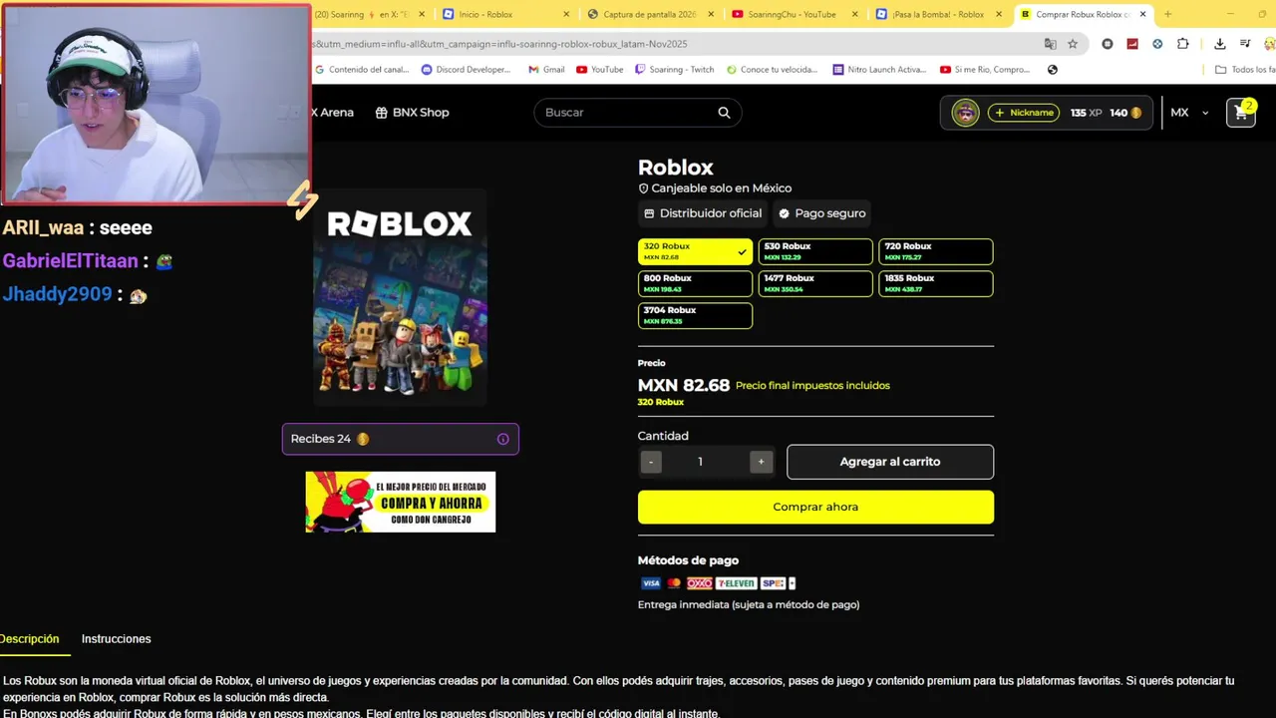The height and width of the screenshot is (718, 1276).
Task: Switch to ¡Pasa la Bomba! browser tab
Action: [x=938, y=14]
